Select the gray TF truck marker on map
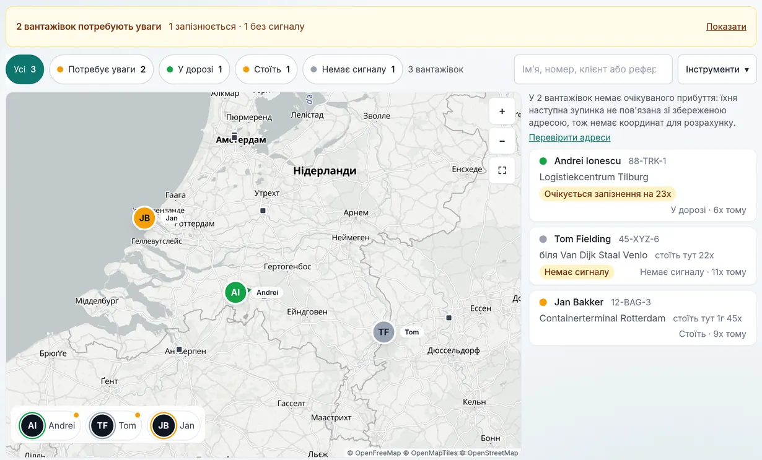 (x=383, y=332)
